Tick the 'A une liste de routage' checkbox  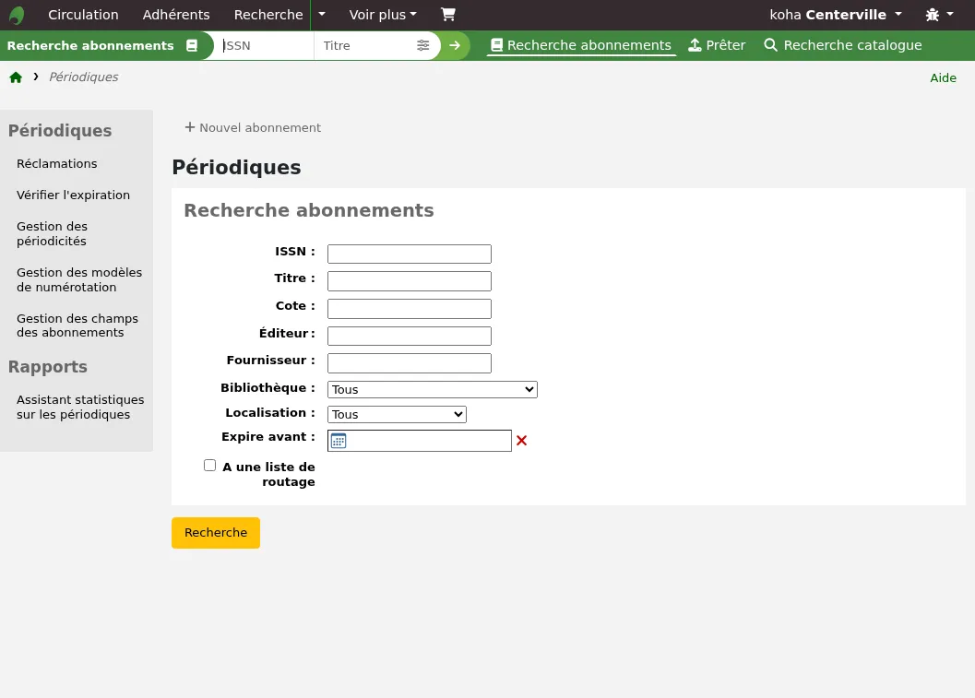[210, 466]
